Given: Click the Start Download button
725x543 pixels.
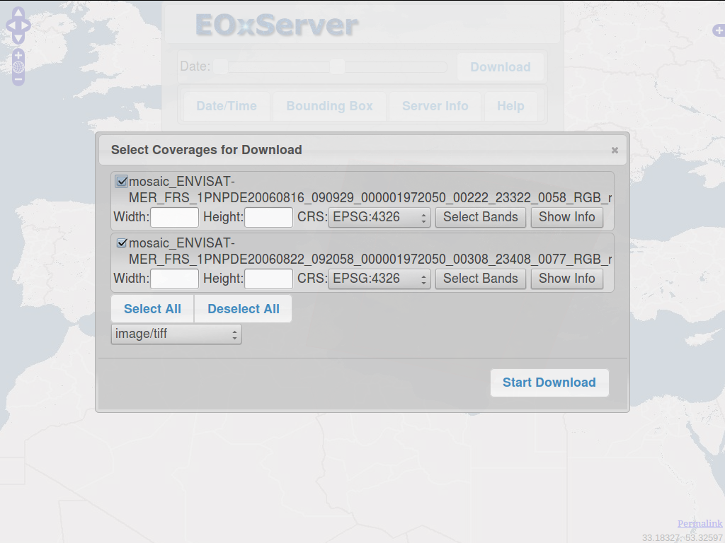Looking at the screenshot, I should (x=549, y=383).
